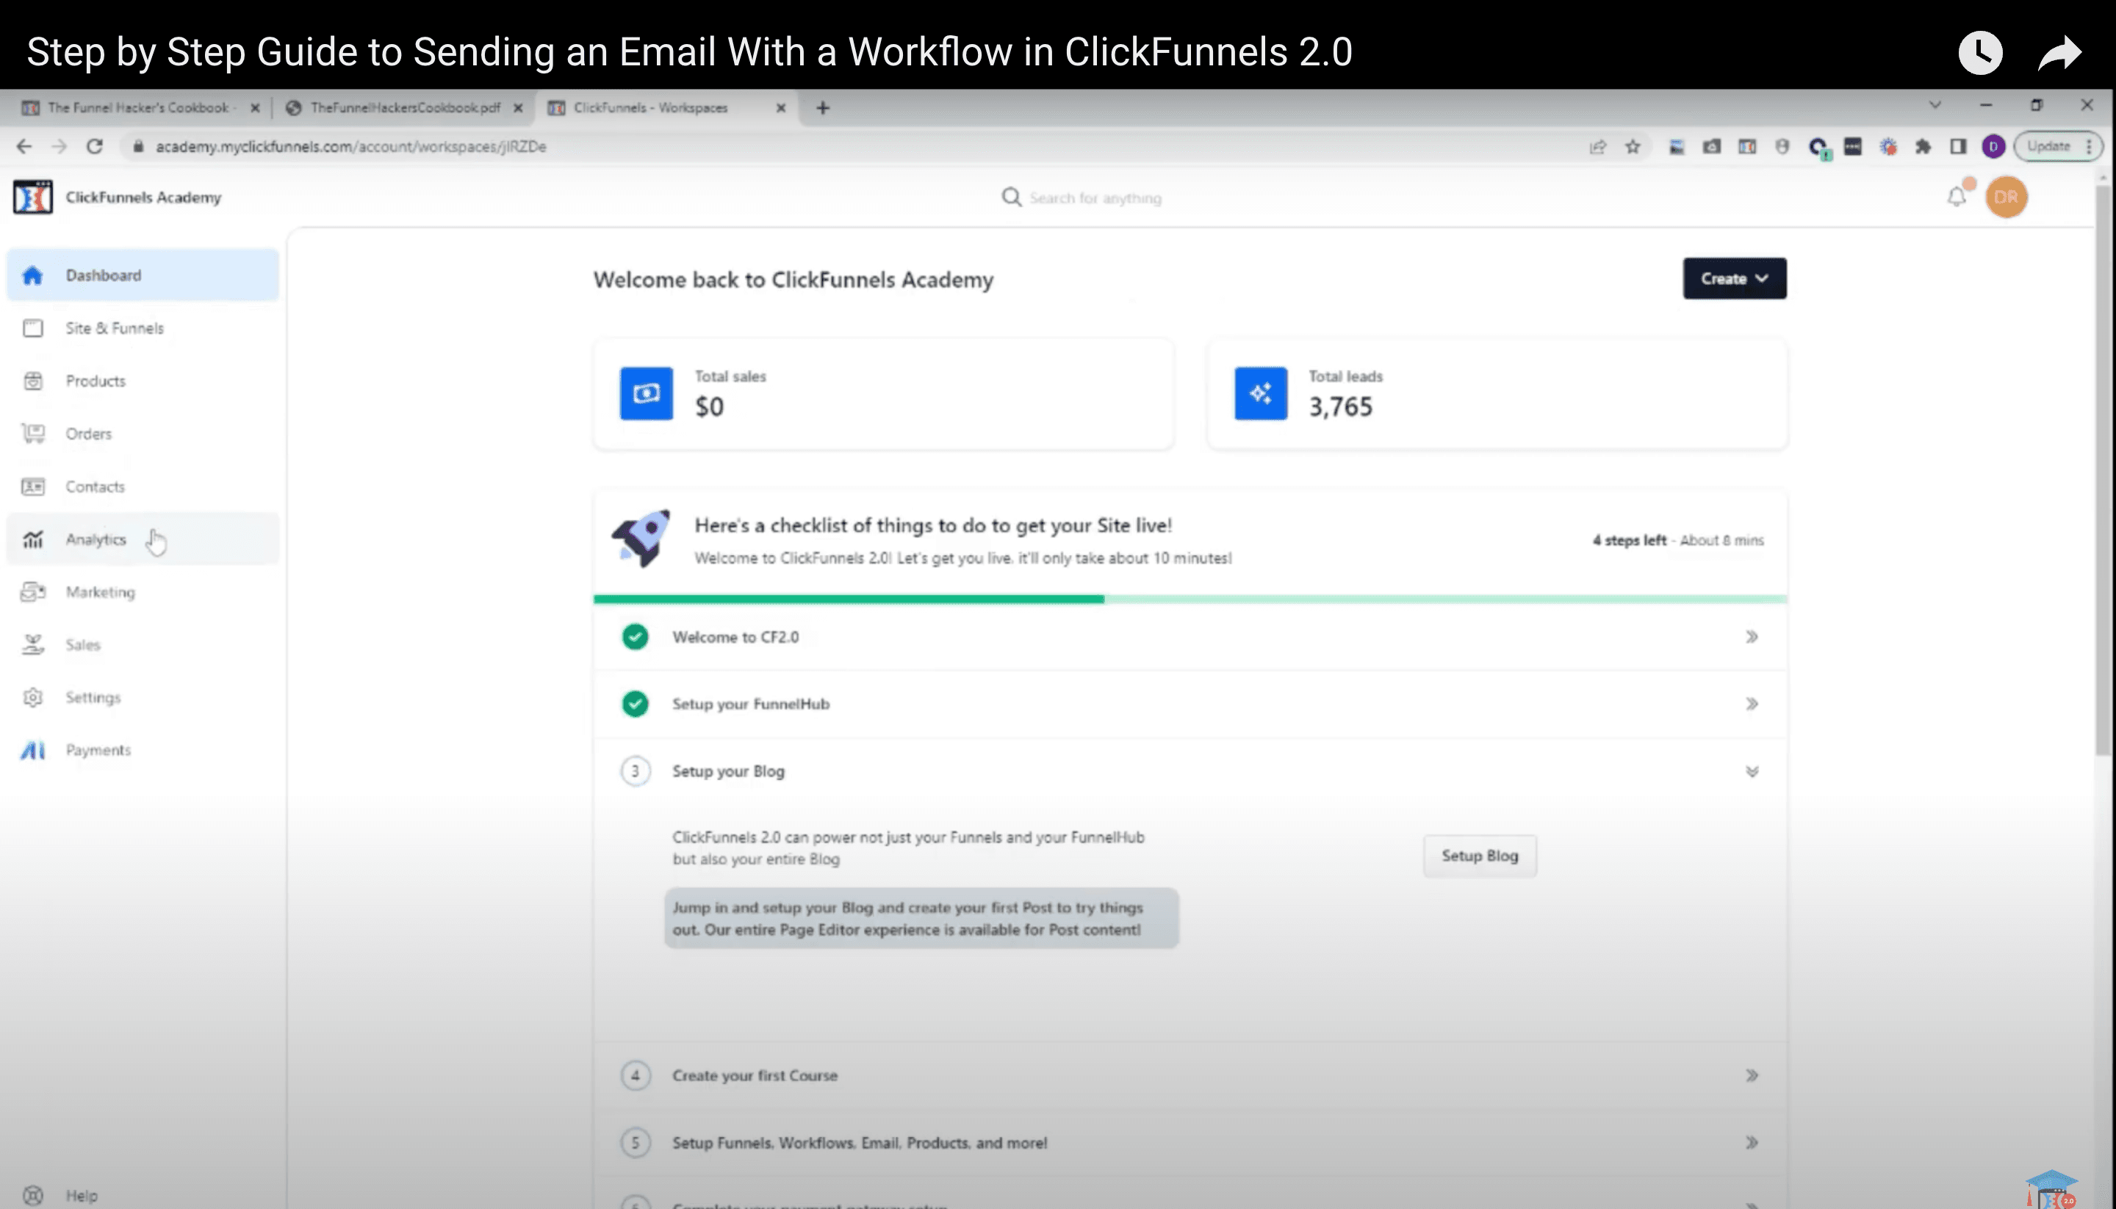Screen dimensions: 2116x1209
Task: Open the Site & Funnels section
Action: point(115,328)
